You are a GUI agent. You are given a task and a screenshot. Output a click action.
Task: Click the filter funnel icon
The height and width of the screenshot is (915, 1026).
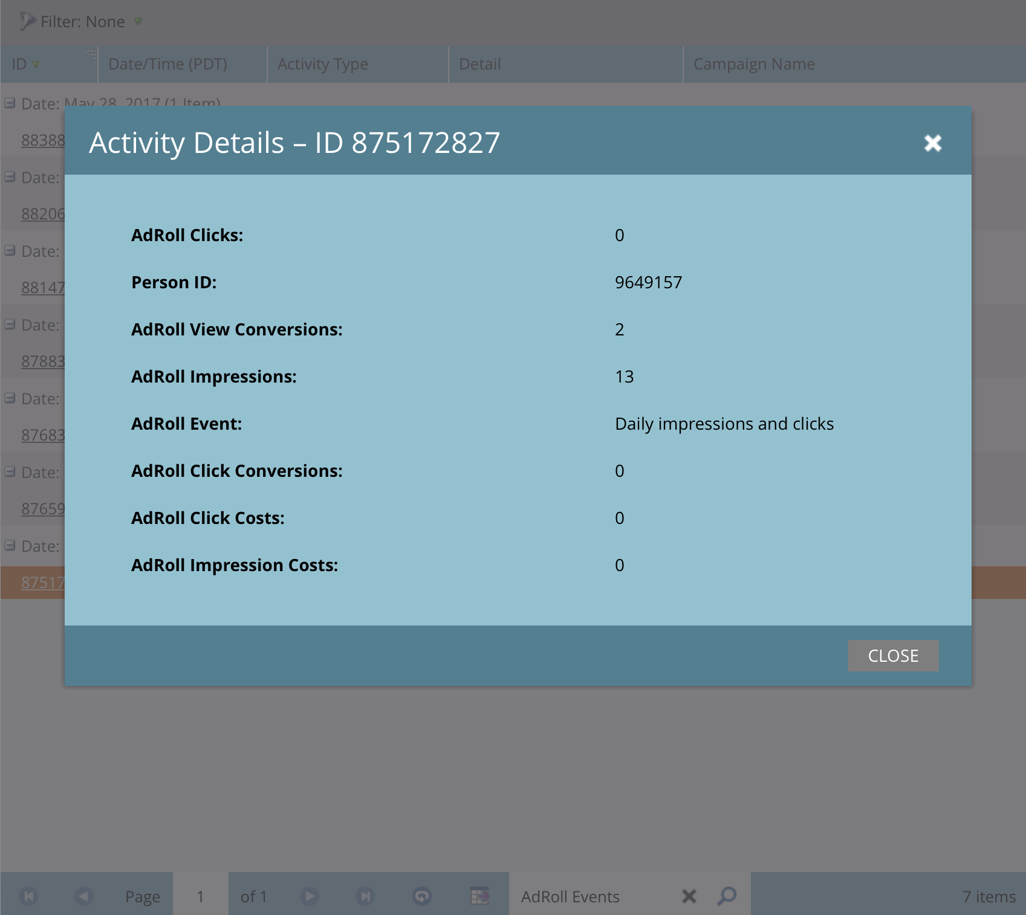(x=27, y=22)
